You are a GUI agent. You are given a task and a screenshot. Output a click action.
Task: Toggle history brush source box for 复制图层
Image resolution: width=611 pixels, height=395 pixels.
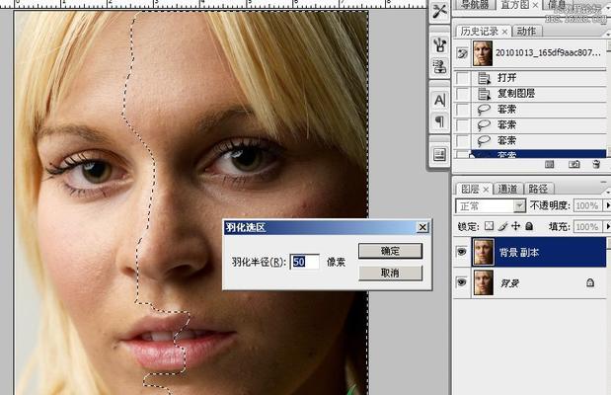(x=462, y=94)
